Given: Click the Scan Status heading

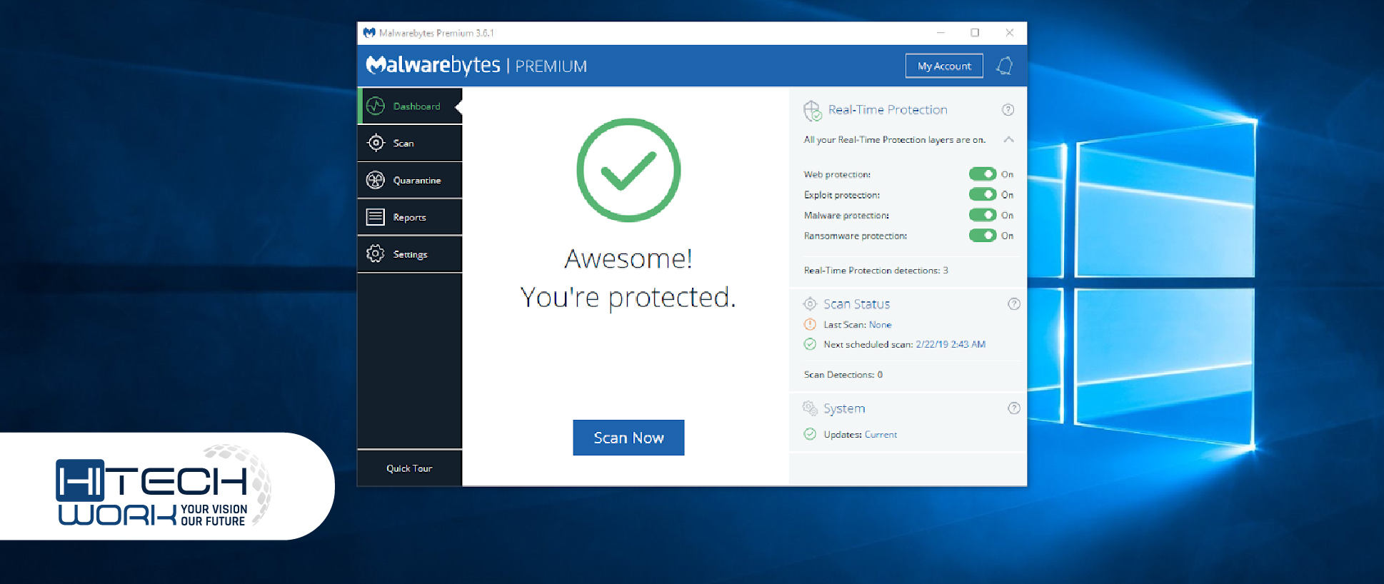Looking at the screenshot, I should point(857,304).
